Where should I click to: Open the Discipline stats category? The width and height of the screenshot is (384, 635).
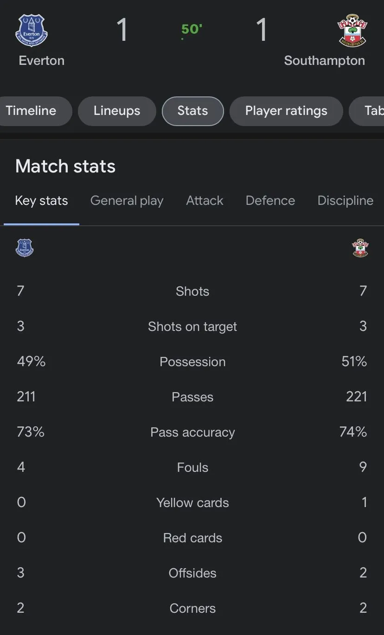345,201
